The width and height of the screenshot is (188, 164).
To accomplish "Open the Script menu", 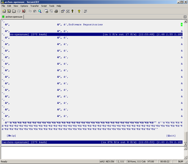I will click(44, 6).
